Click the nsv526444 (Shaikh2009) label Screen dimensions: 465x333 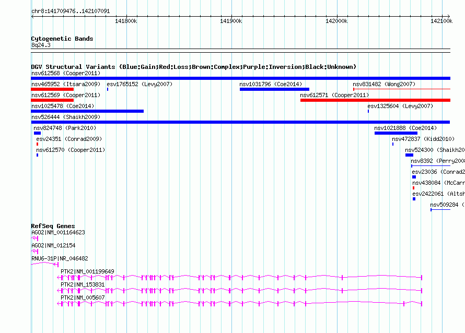point(66,117)
